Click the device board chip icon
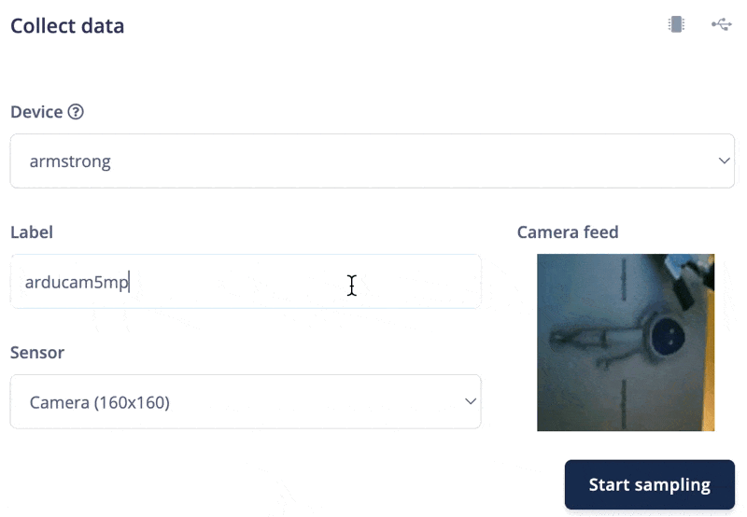The width and height of the screenshot is (747, 517). (676, 24)
